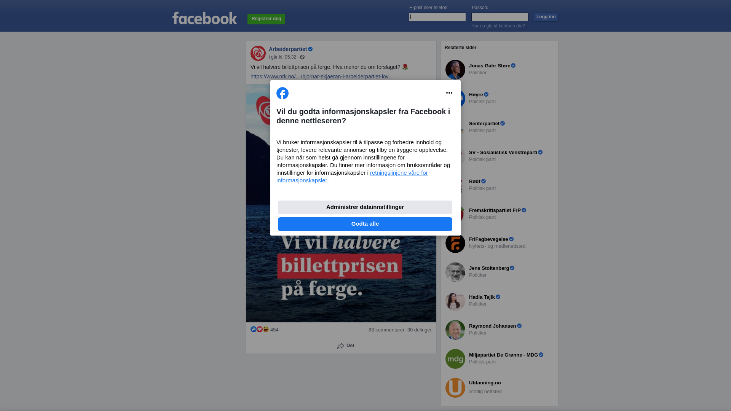731x411 pixels.
Task: Click the Facebook logo in header
Action: tap(204, 18)
